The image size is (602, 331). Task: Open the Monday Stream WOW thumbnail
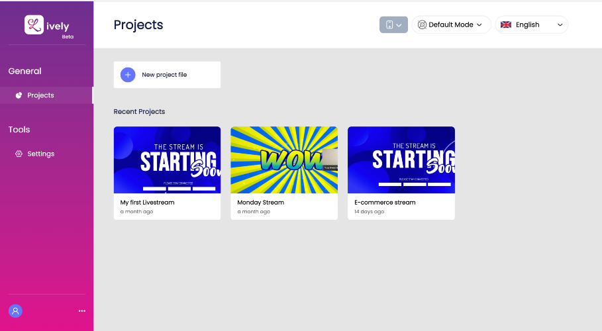pyautogui.click(x=284, y=160)
